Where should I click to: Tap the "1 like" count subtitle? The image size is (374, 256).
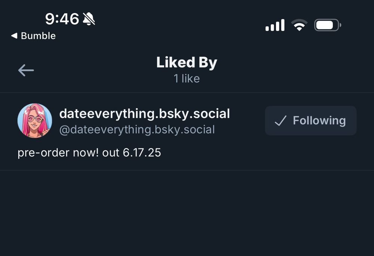click(187, 79)
